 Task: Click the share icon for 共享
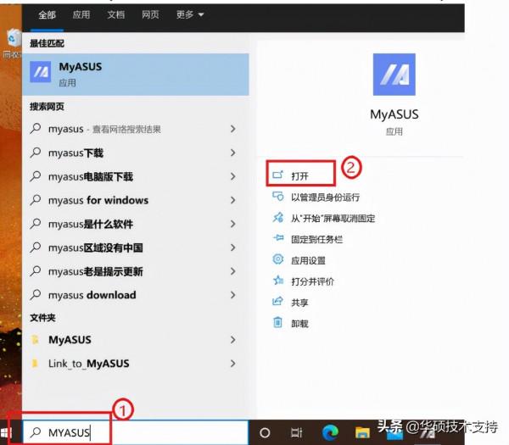click(x=278, y=302)
